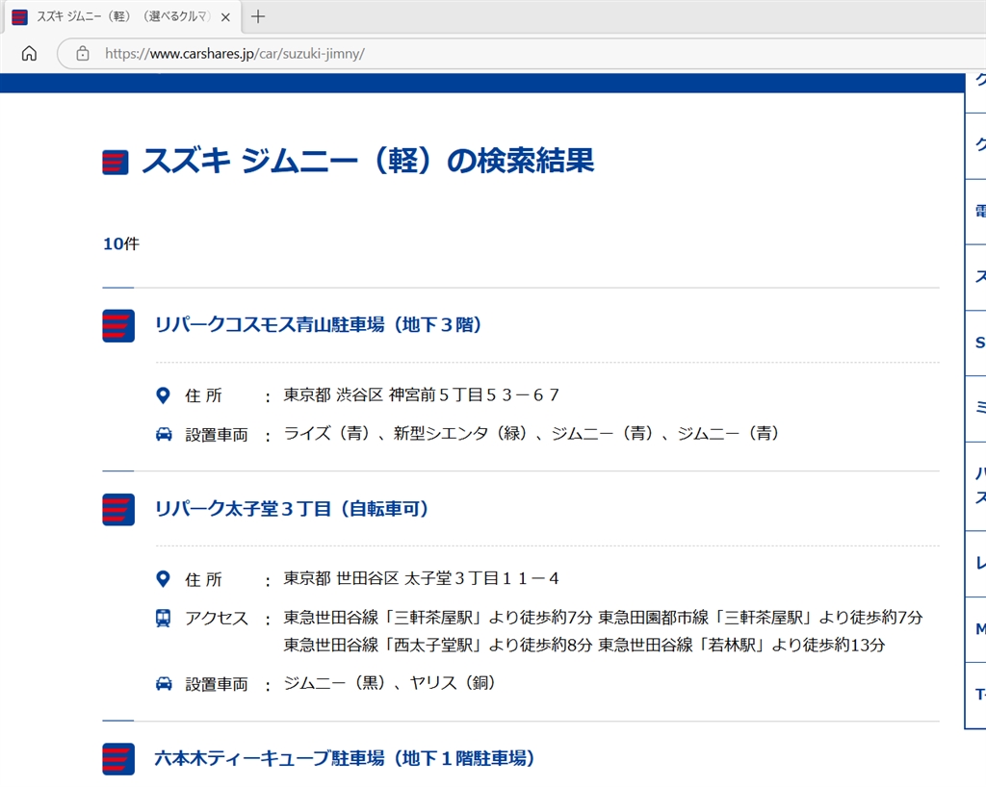
Task: Click the 10件 result count text
Action: pyautogui.click(x=121, y=243)
